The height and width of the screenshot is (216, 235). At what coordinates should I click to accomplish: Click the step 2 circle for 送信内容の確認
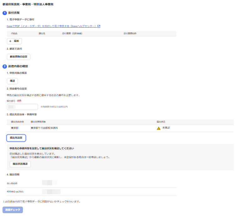[x=4, y=66]
